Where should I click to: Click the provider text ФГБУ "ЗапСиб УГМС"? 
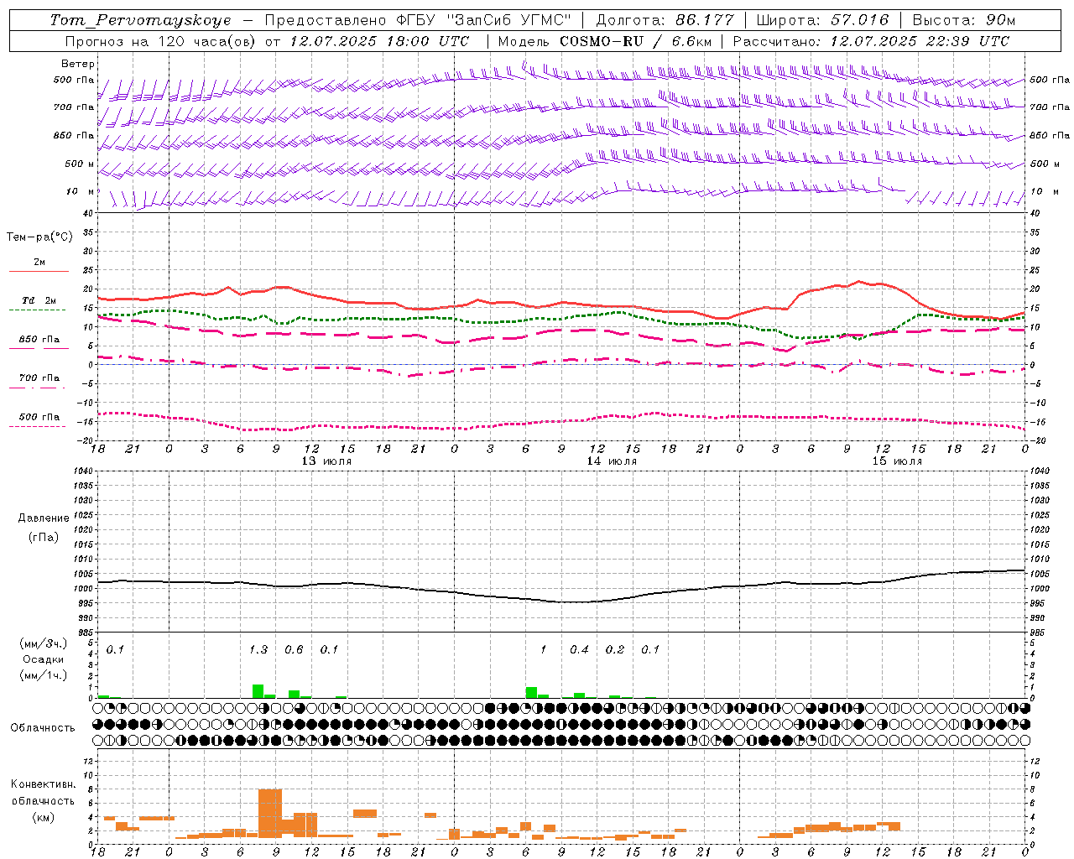pyautogui.click(x=482, y=20)
